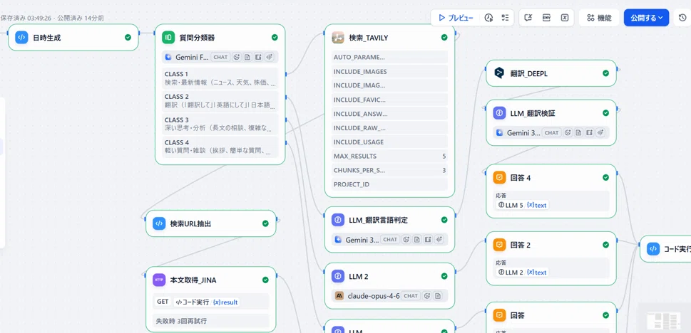Click the MAX_RESULTS row showing 5
The width and height of the screenshot is (691, 333).
point(389,156)
